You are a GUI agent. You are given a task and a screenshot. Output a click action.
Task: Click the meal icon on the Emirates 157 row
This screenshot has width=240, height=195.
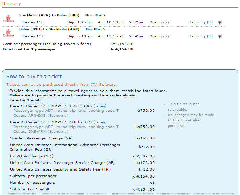tap(220, 36)
